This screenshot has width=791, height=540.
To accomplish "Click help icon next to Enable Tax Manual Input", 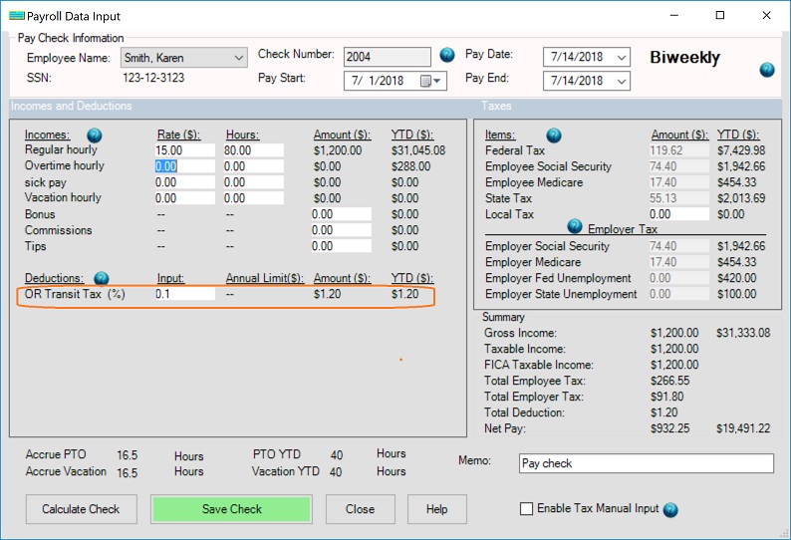I will [x=670, y=510].
